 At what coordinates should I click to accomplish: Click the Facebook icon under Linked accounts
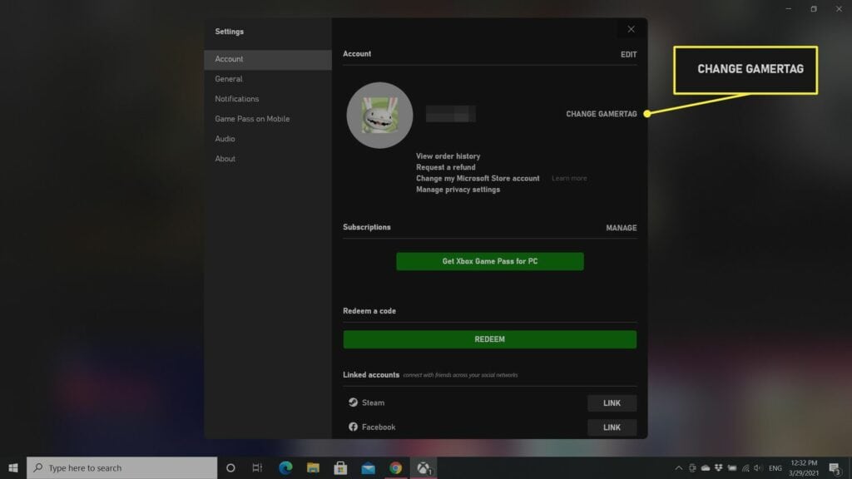click(x=353, y=427)
